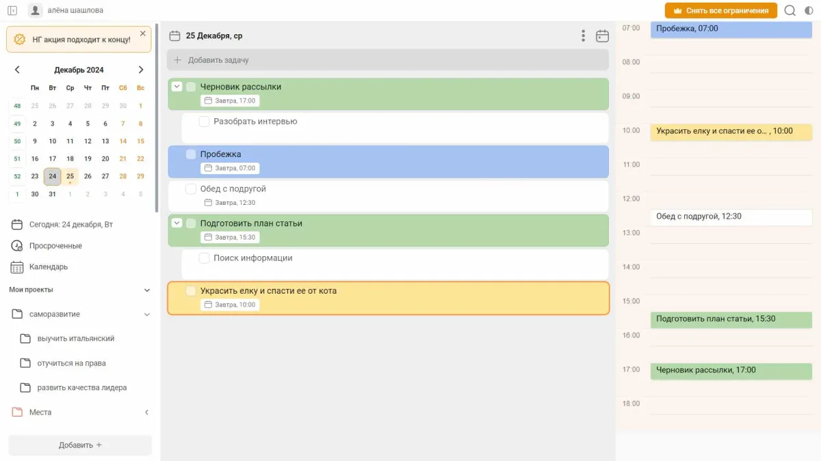
Task: Open search with the magnifier icon
Action: [x=790, y=10]
